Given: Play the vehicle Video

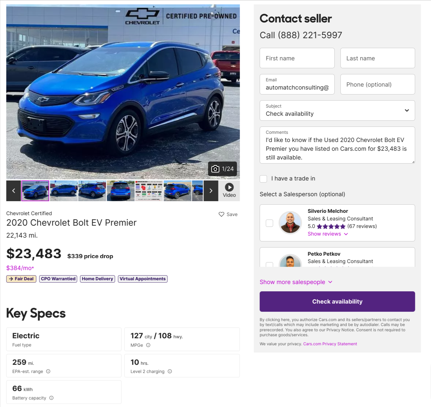Looking at the screenshot, I should tap(229, 191).
